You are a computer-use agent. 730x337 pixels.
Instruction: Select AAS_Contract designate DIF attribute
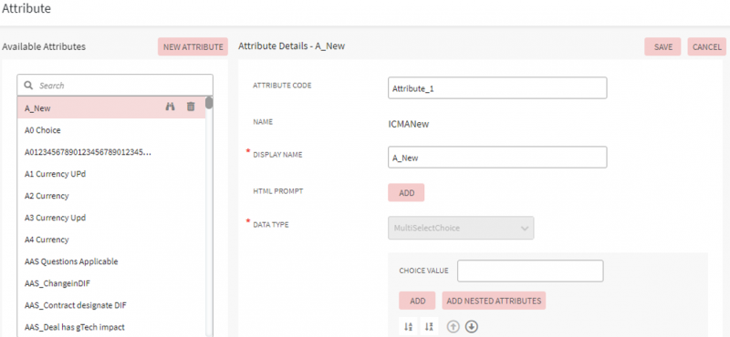[111, 305]
